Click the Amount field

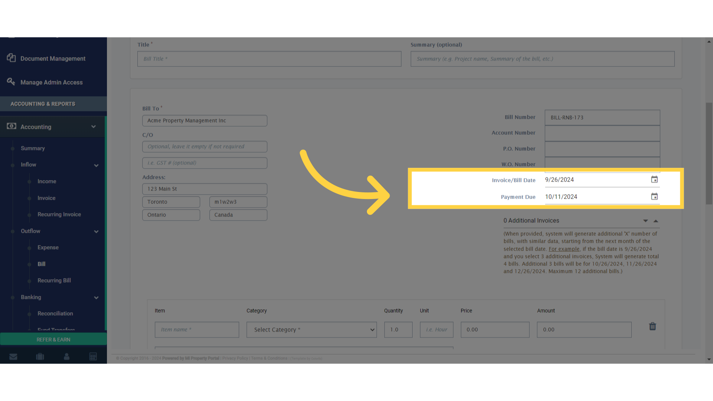[x=584, y=330]
